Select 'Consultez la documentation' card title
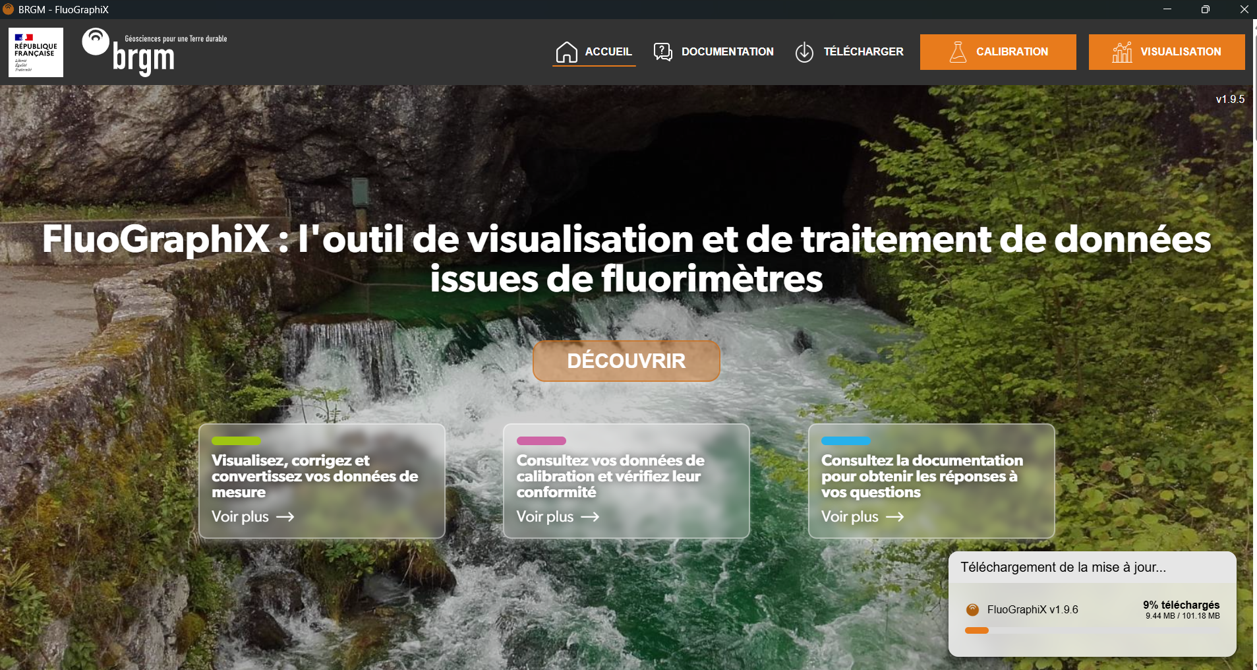Screen dimensions: 1257x670 click(921, 476)
